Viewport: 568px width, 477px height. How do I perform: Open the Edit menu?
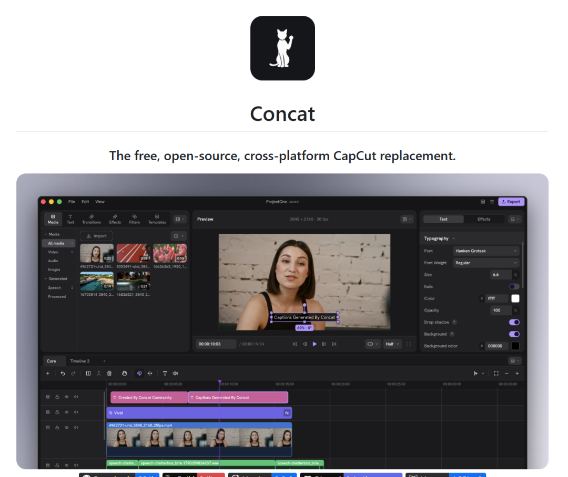click(x=85, y=202)
